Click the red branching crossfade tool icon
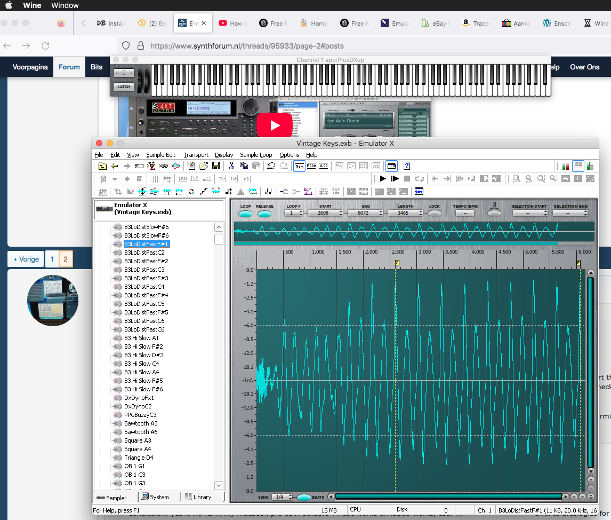This screenshot has width=611, height=520. tap(284, 192)
